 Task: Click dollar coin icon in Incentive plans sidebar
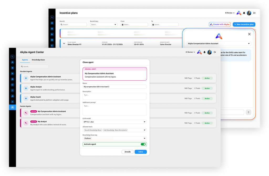[52, 40]
